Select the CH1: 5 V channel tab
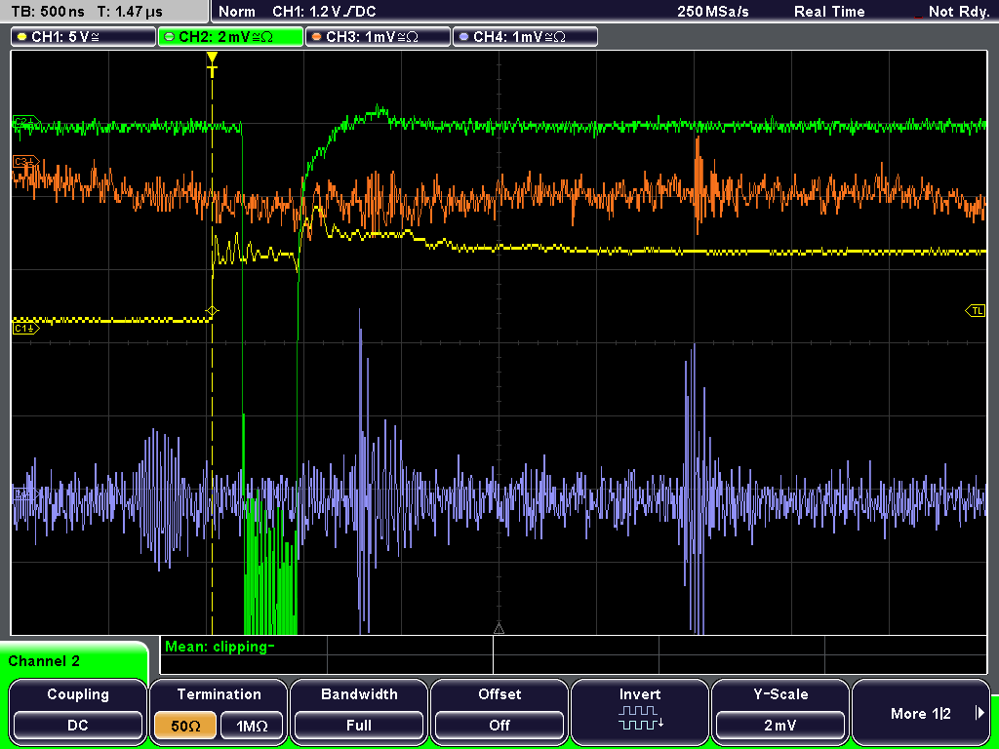The image size is (999, 749). pyautogui.click(x=84, y=37)
